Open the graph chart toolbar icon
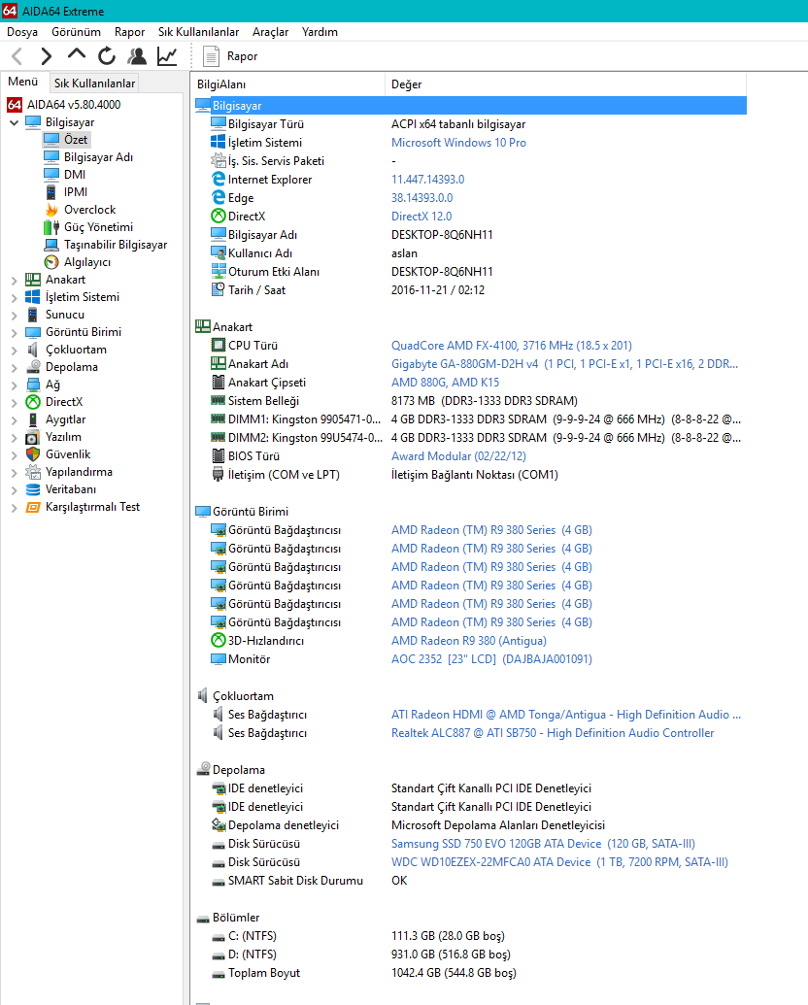Screen dimensions: 808x1005 167,56
